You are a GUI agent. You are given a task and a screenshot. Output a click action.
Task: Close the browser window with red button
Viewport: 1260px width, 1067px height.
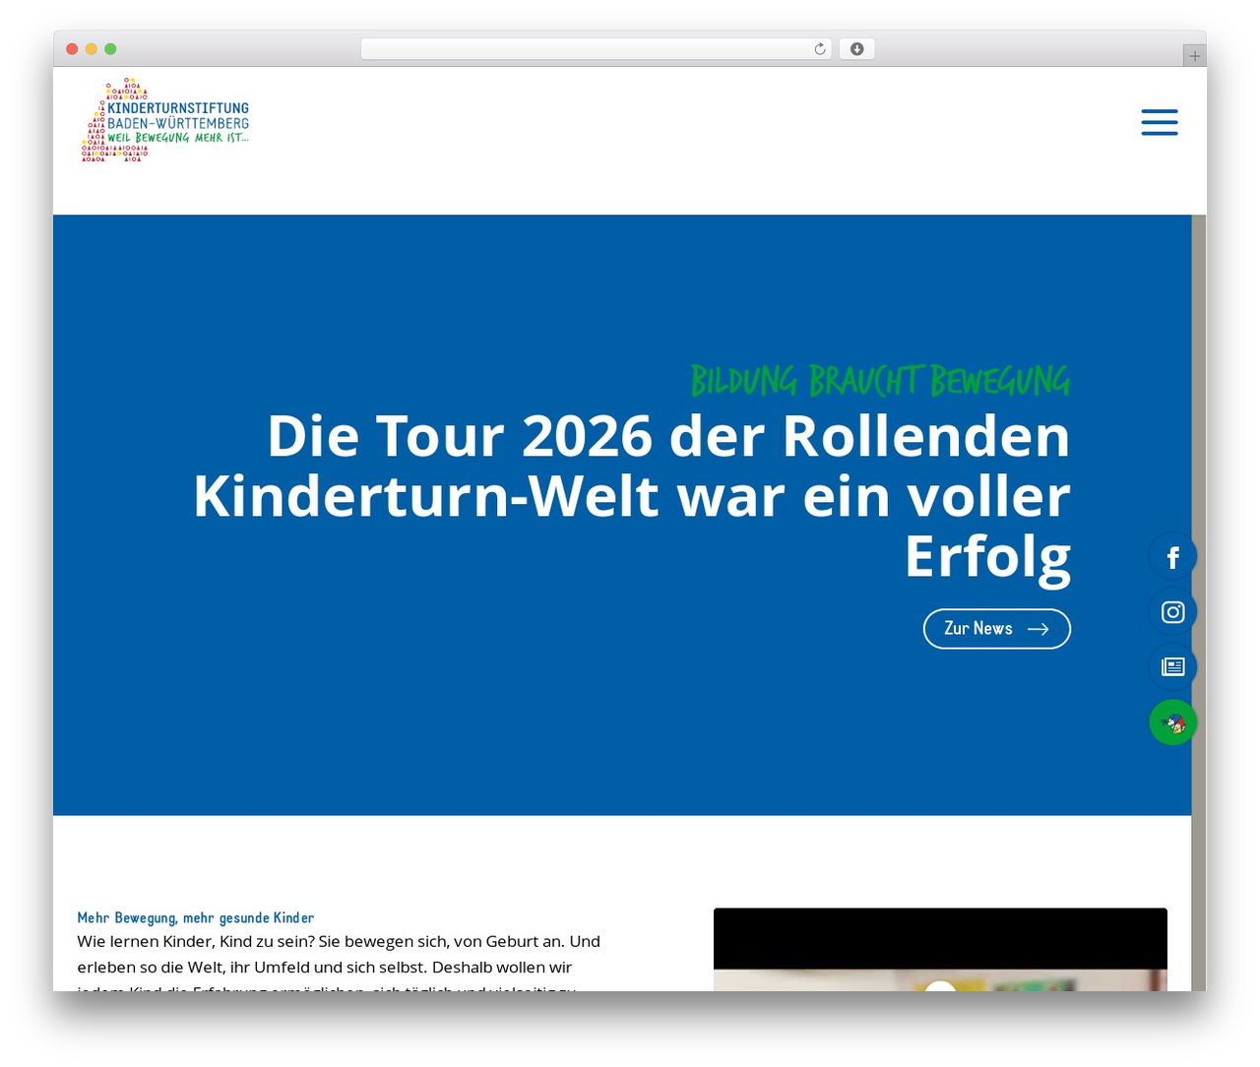click(72, 49)
